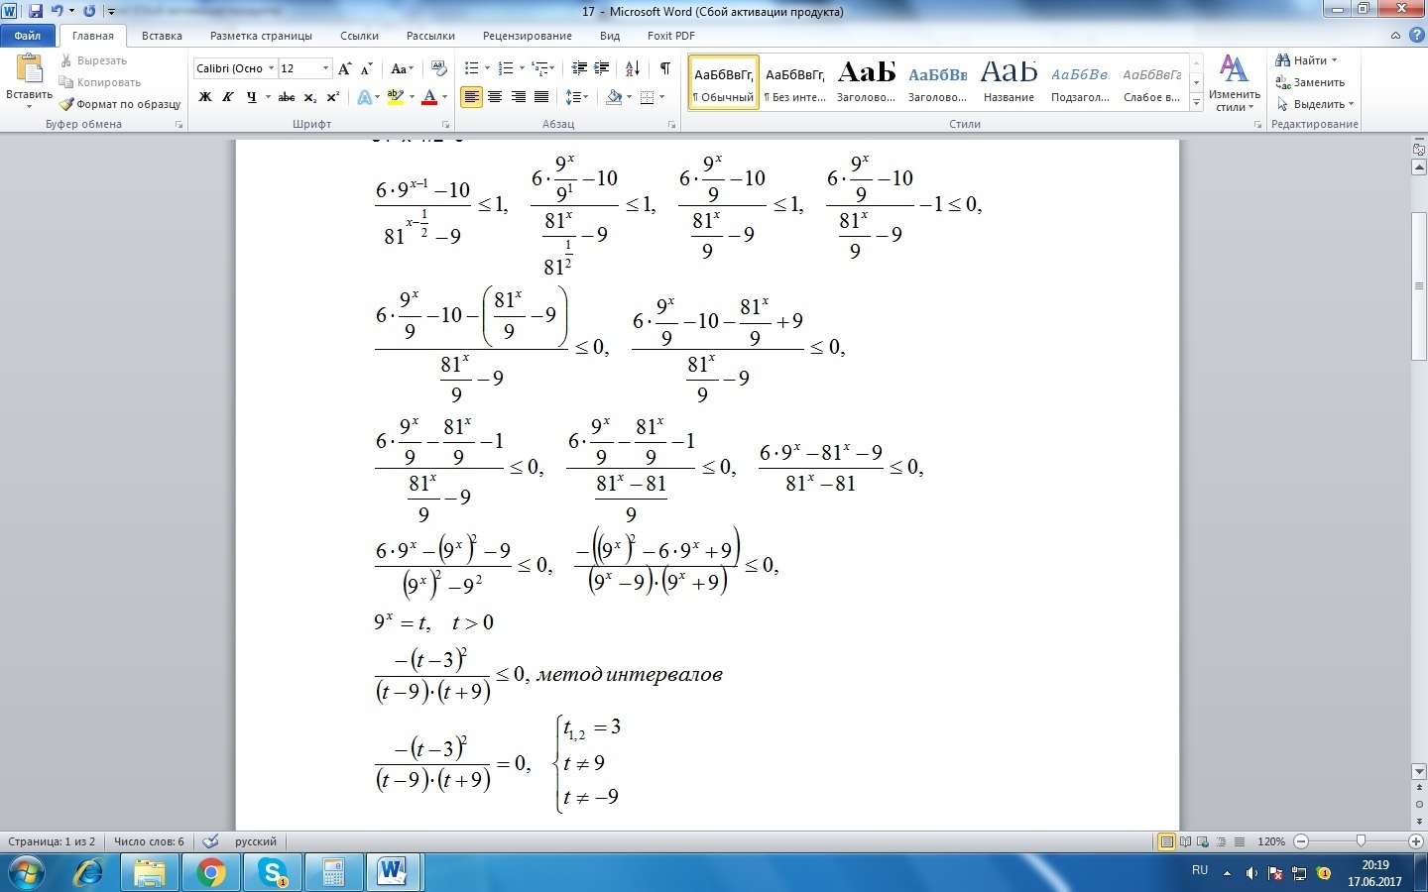Screen dimensions: 1428x892
Task: Save the document from the quick access toolbar
Action: coord(36,11)
